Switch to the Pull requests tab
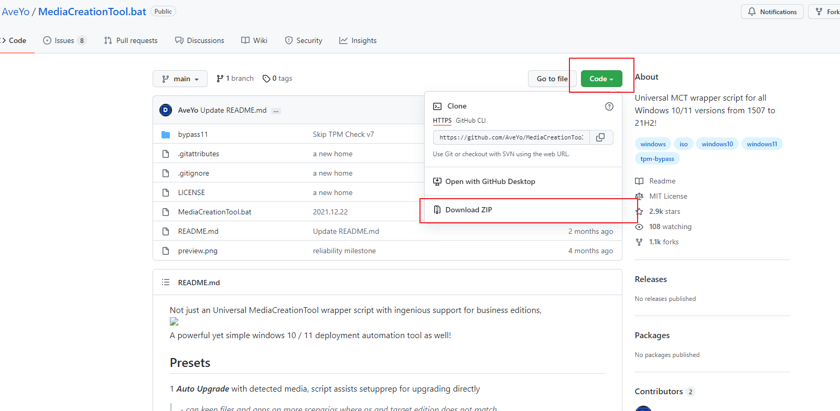Screen dimensions: 840x411 pyautogui.click(x=131, y=40)
